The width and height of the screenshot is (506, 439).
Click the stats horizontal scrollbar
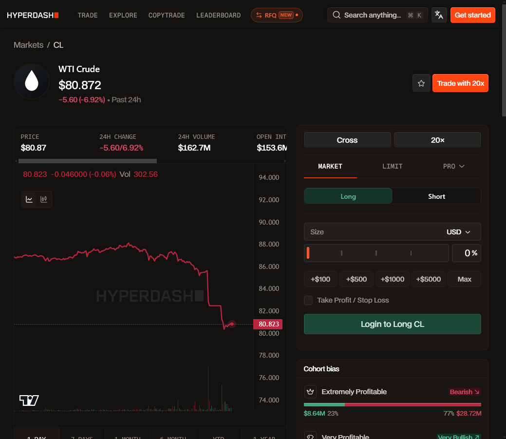[x=88, y=161]
